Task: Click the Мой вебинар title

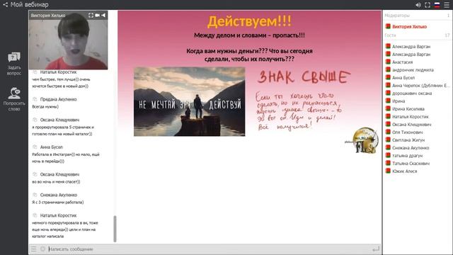Action: (30, 5)
